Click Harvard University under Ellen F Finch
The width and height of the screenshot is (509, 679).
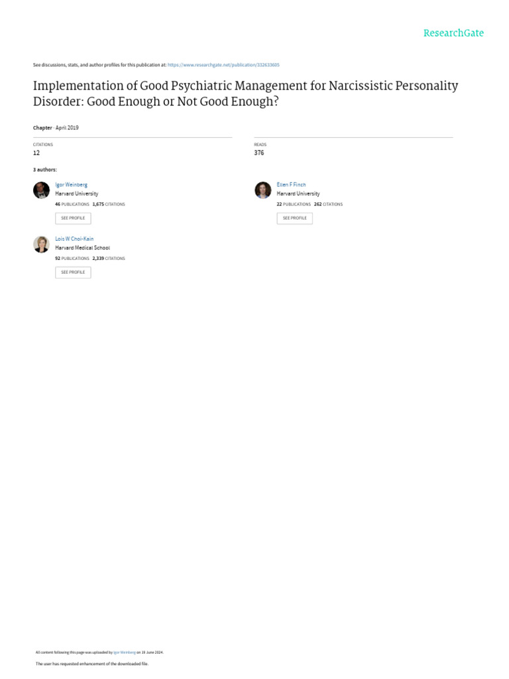click(298, 194)
